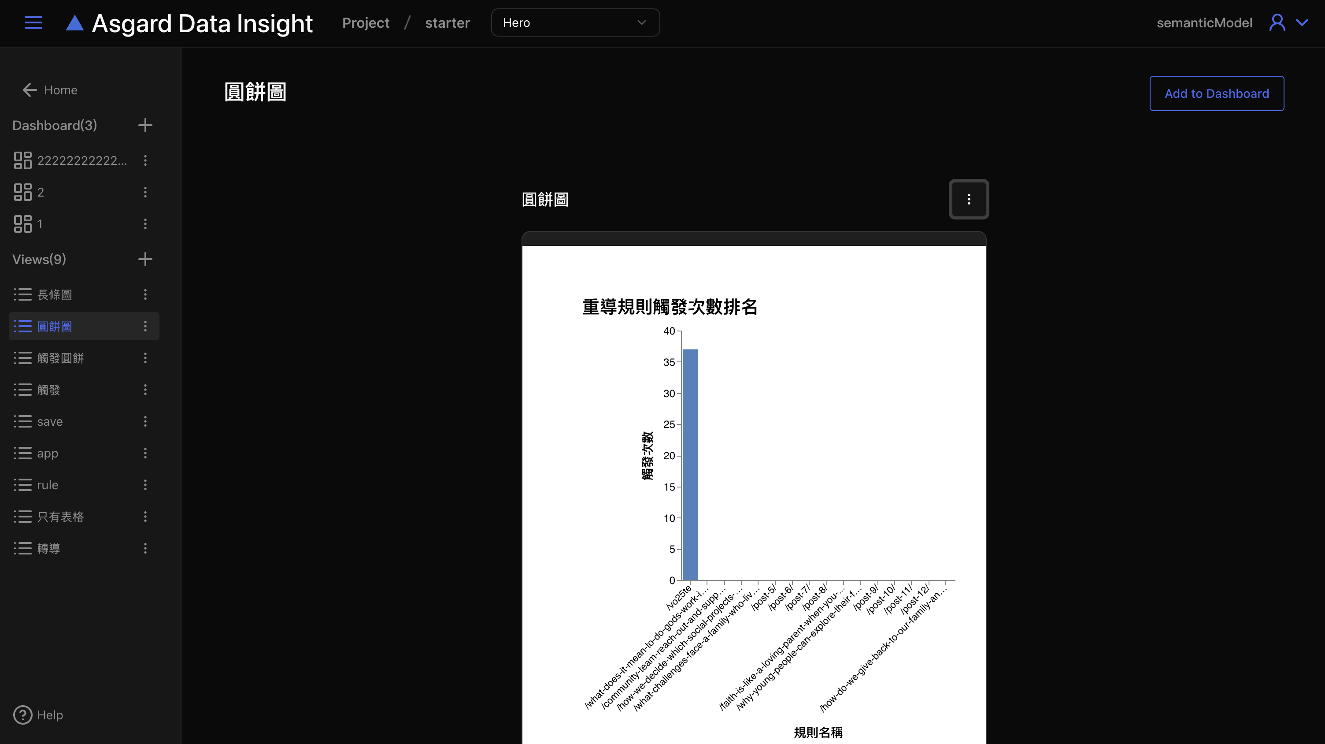Open the save view

coord(50,421)
